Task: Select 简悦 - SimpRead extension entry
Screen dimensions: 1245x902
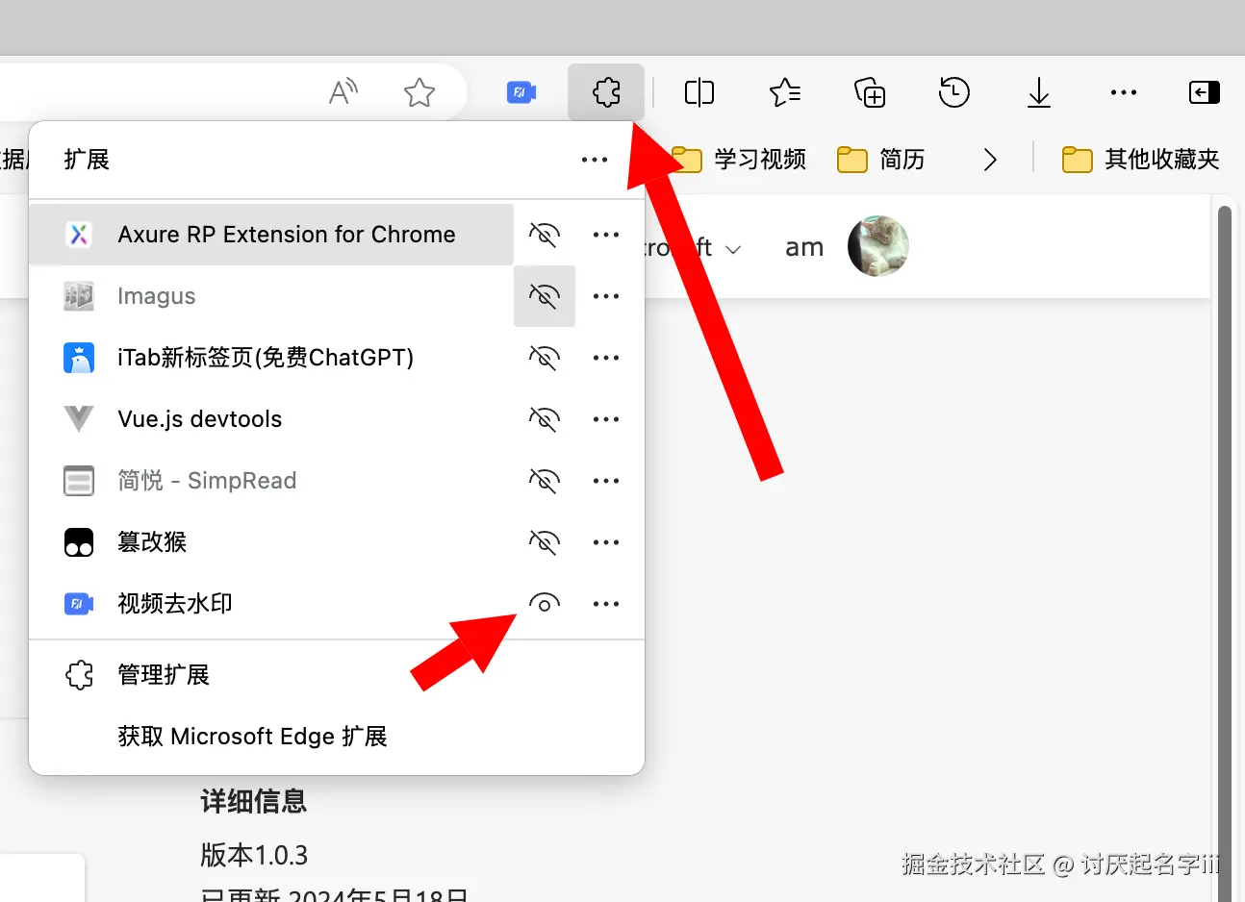Action: pyautogui.click(x=271, y=481)
